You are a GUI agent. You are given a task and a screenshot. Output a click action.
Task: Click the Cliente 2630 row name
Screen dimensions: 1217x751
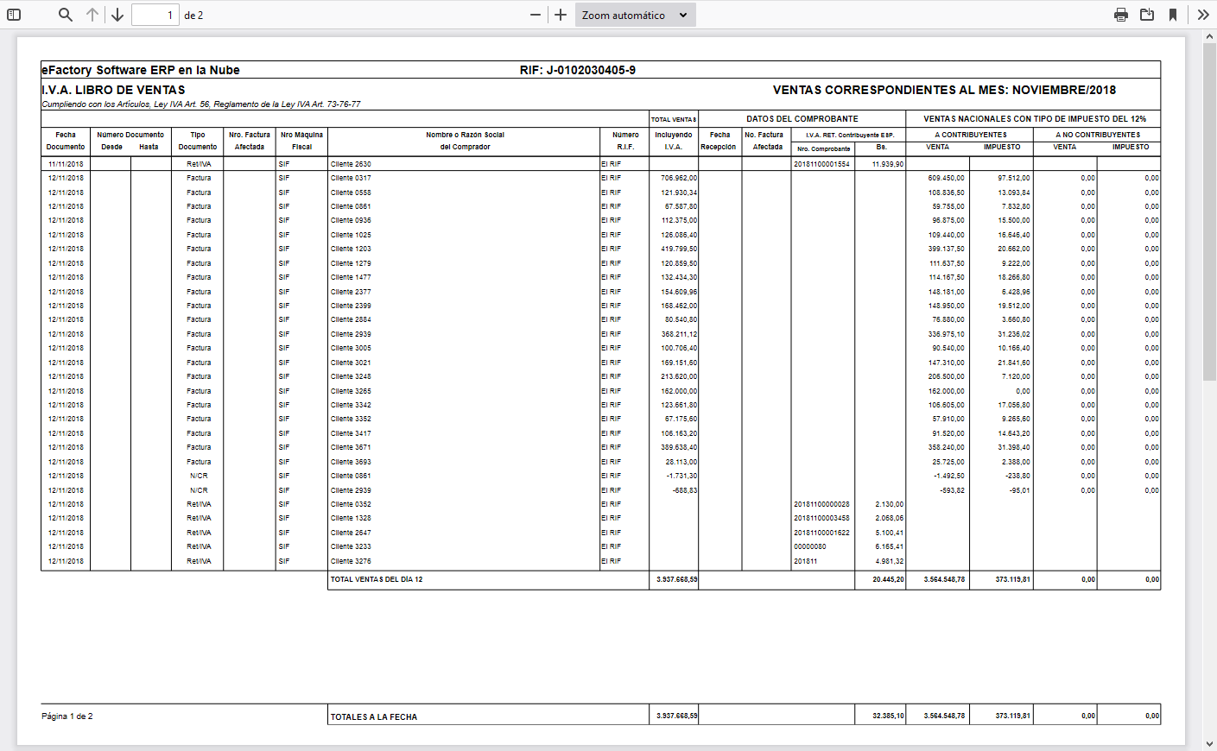(351, 164)
